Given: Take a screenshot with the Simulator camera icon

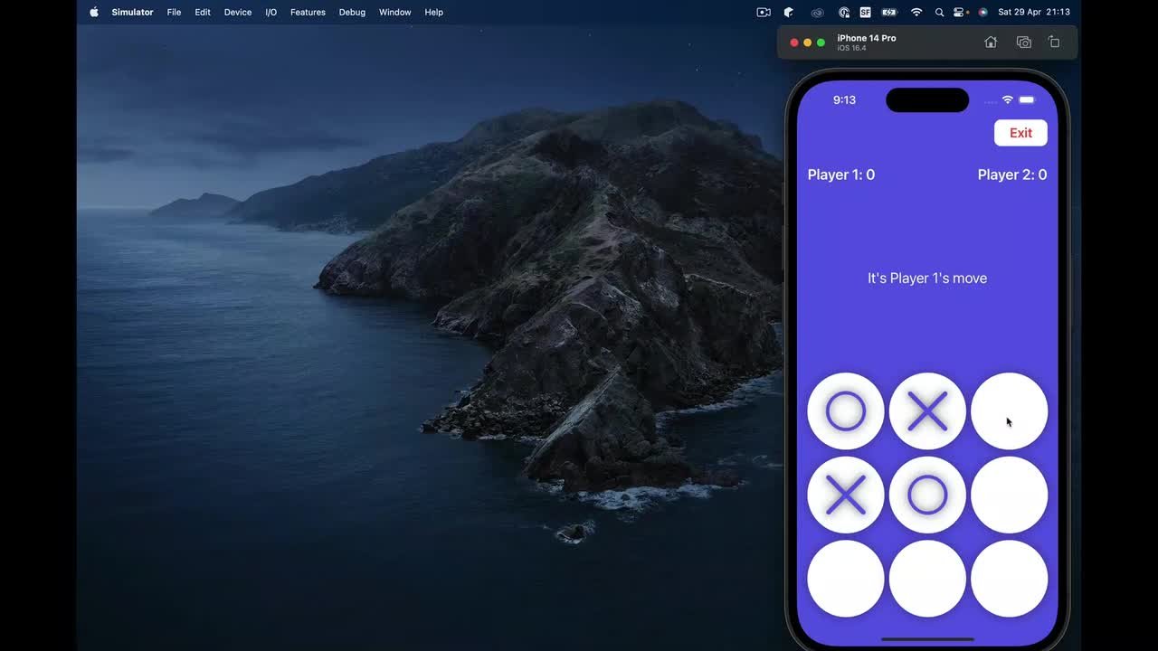Looking at the screenshot, I should (x=1023, y=42).
